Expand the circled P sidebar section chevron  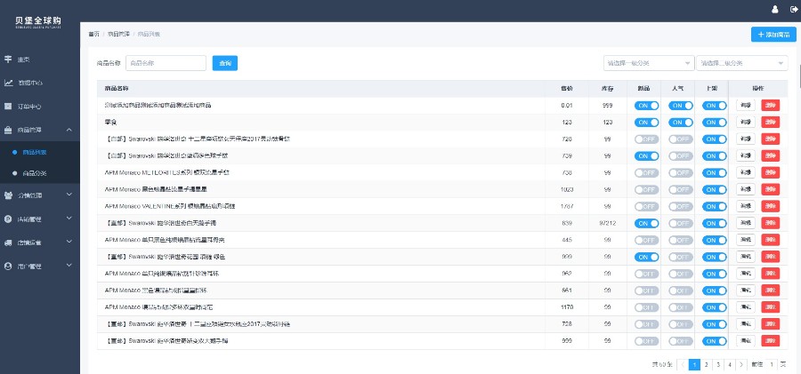click(69, 219)
